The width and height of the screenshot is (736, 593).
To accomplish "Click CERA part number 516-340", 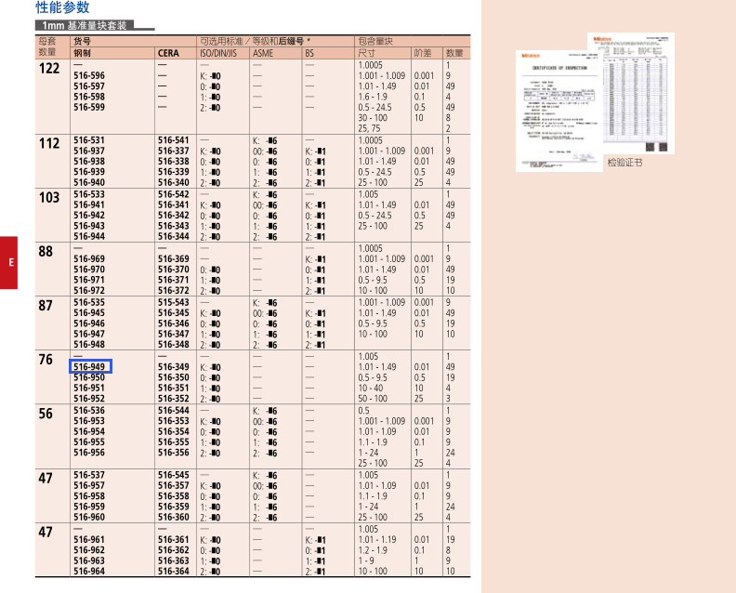I will tap(173, 182).
